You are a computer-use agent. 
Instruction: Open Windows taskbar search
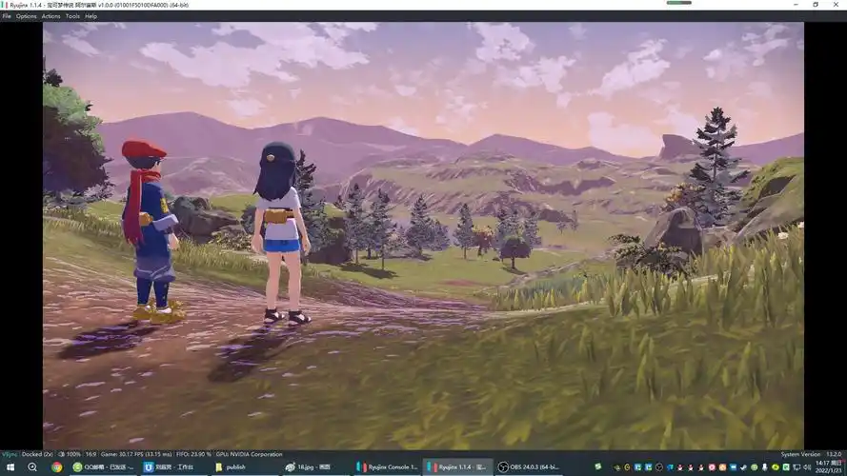pyautogui.click(x=32, y=467)
